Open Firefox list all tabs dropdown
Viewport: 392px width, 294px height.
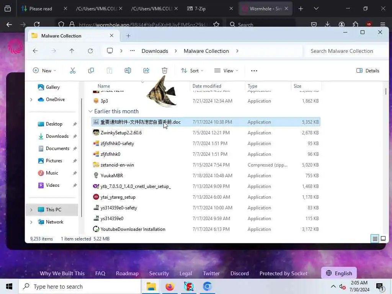click(x=316, y=8)
